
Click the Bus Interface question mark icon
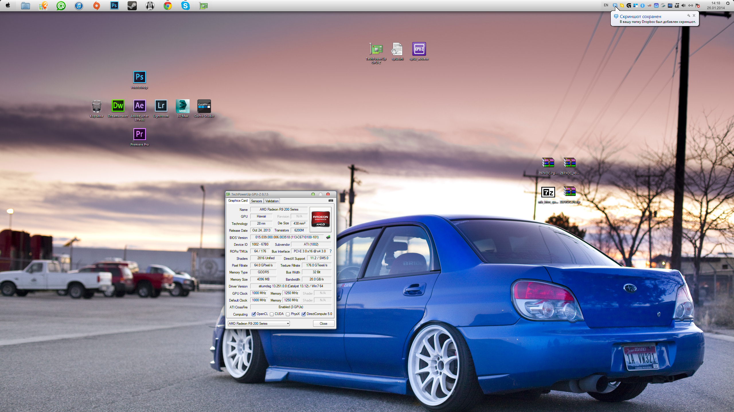coord(331,251)
